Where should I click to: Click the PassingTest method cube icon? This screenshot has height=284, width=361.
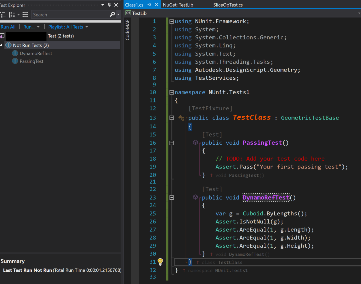(195, 142)
